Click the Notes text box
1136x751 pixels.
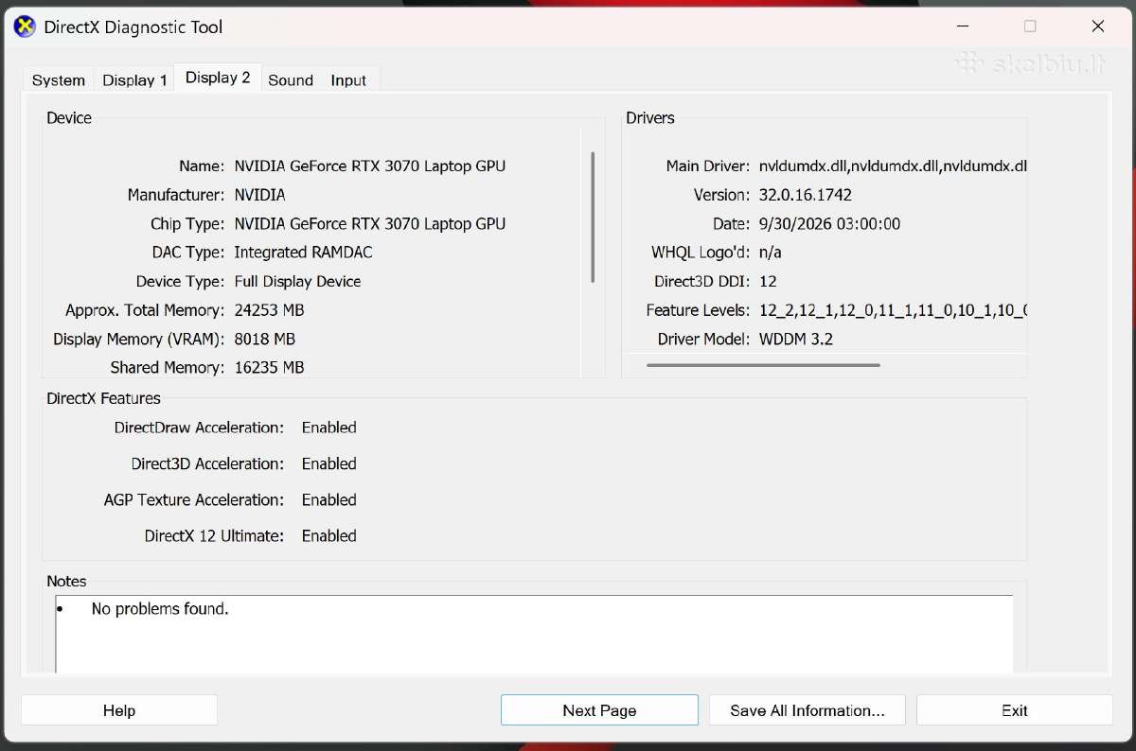[534, 634]
